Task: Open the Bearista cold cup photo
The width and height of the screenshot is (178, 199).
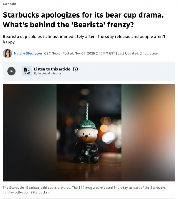Action: point(89,133)
